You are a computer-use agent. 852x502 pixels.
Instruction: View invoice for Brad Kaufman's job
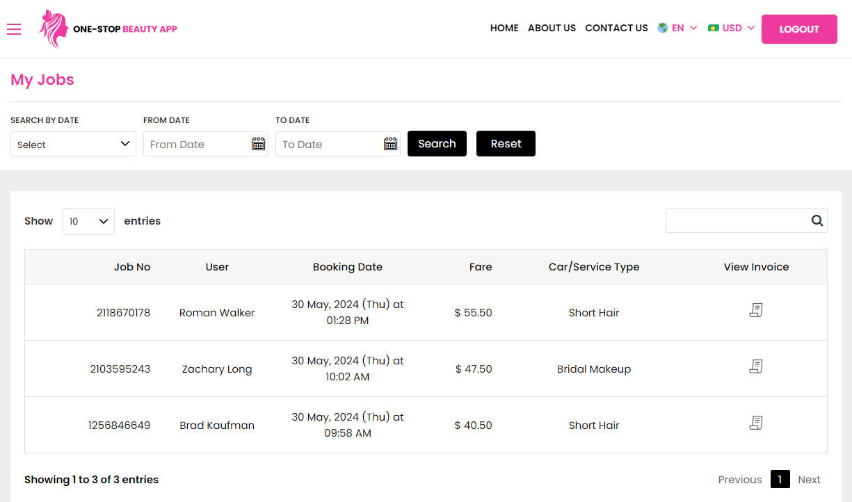[756, 423]
